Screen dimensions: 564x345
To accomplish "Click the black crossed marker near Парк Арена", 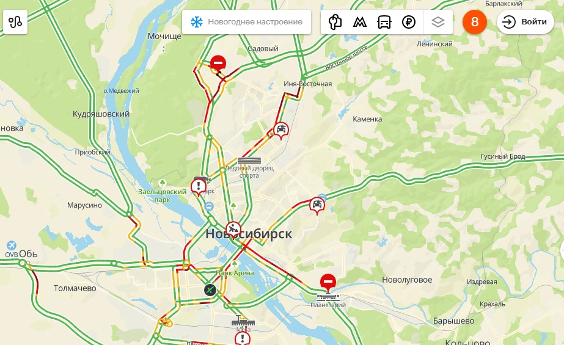I will 210,289.
